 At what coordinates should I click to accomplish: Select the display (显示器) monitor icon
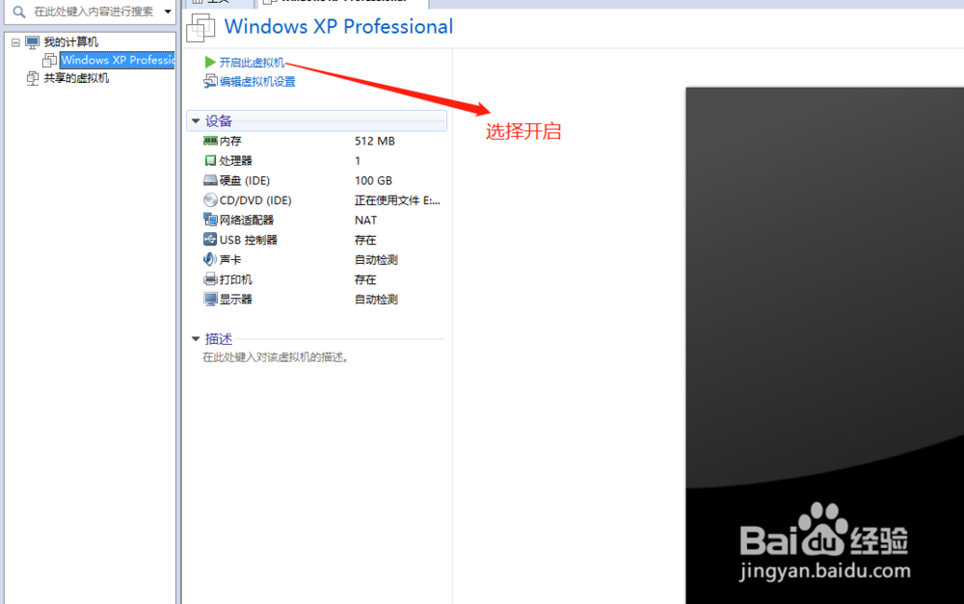(210, 300)
